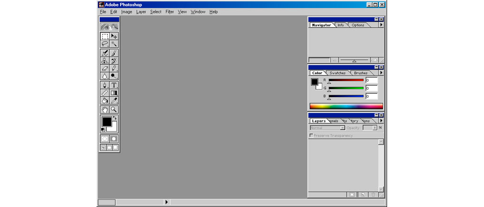Open the Help menu
The height and width of the screenshot is (207, 484).
214,12
